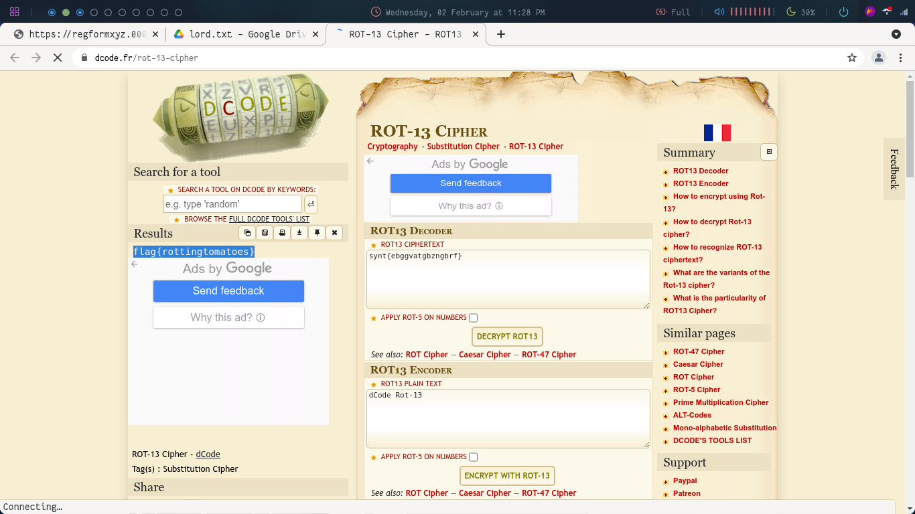The width and height of the screenshot is (915, 514).
Task: Copy results to clipboard icon
Action: click(248, 233)
